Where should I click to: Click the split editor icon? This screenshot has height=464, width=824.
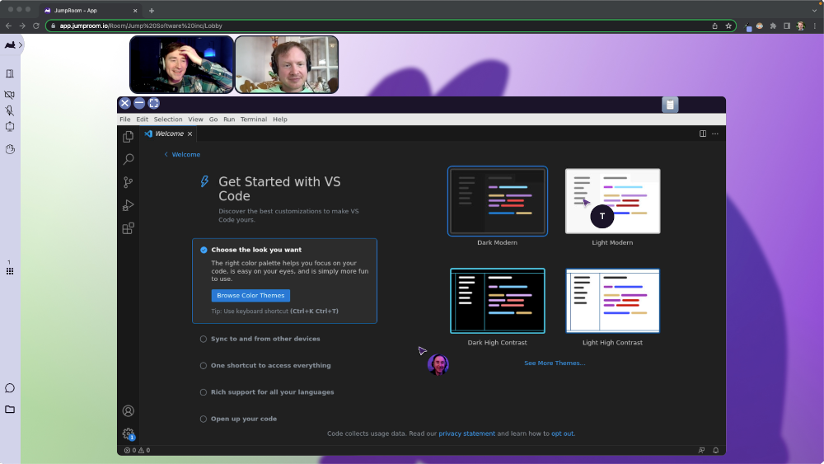(703, 134)
